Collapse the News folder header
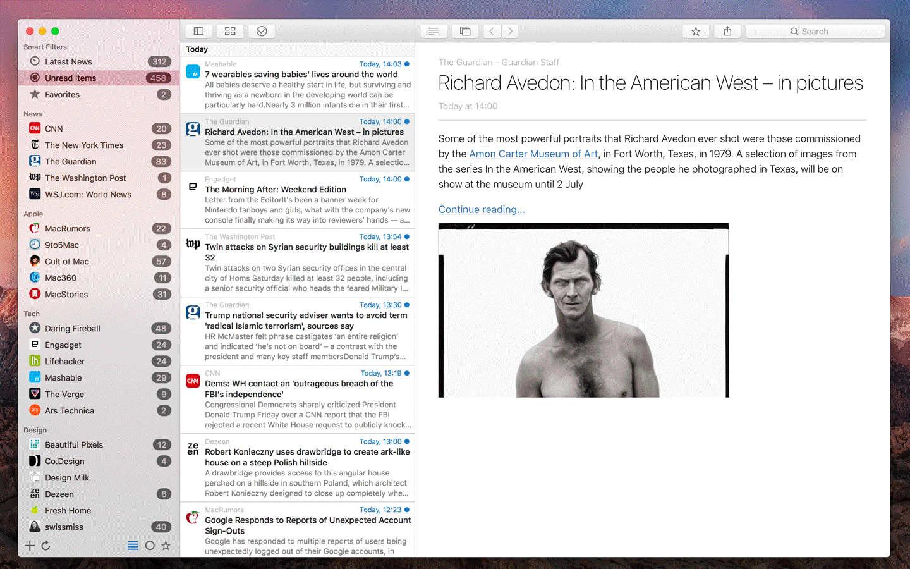This screenshot has height=569, width=910. click(x=33, y=114)
